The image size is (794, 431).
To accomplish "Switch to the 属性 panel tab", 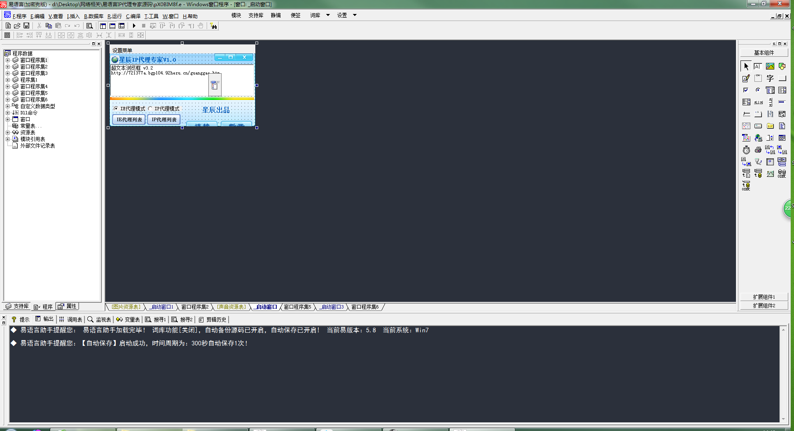I will point(67,306).
